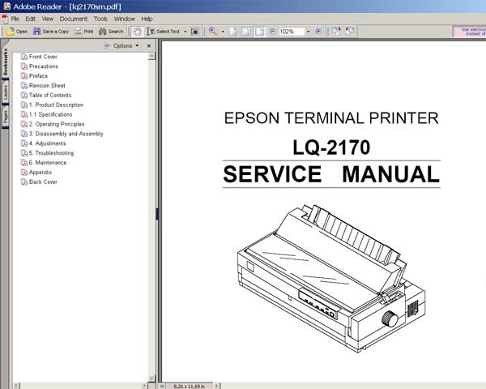
Task: Open the zoom percentage dropdown arrow
Action: [308, 32]
